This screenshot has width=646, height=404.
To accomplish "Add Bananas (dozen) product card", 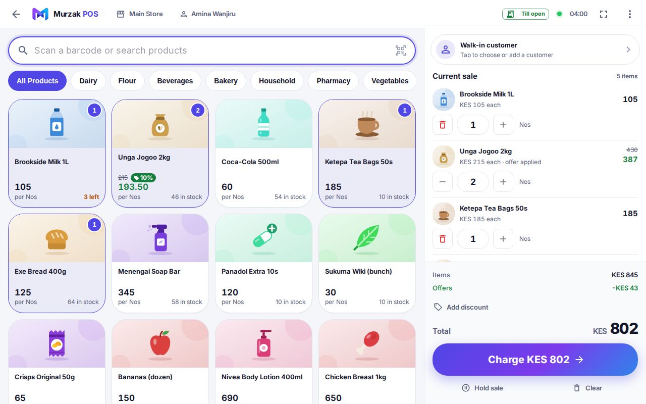I will coord(160,362).
